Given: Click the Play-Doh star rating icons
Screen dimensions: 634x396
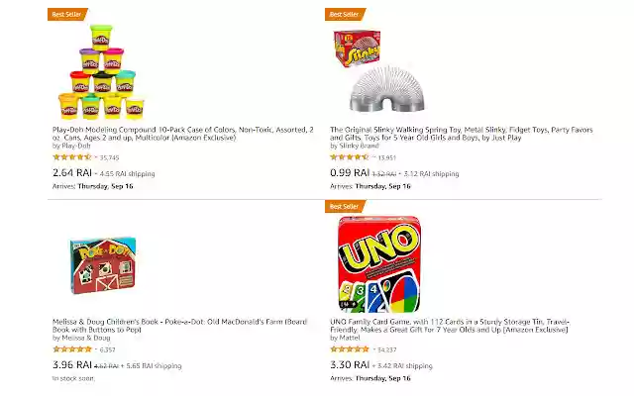Looking at the screenshot, I should (x=71, y=156).
